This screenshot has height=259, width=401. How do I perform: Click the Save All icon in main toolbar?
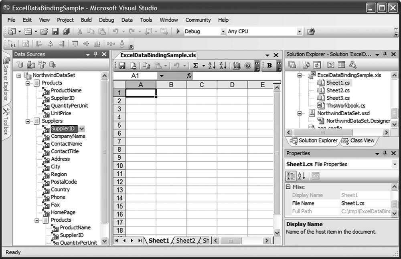click(66, 31)
